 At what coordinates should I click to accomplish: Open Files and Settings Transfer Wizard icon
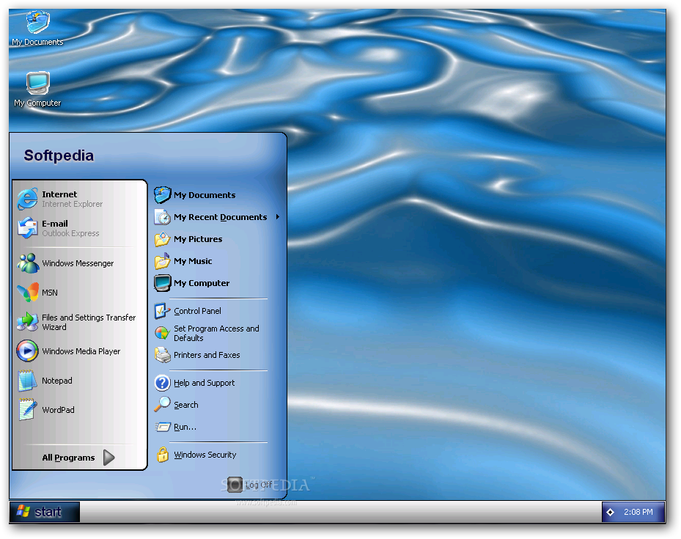pyautogui.click(x=27, y=322)
